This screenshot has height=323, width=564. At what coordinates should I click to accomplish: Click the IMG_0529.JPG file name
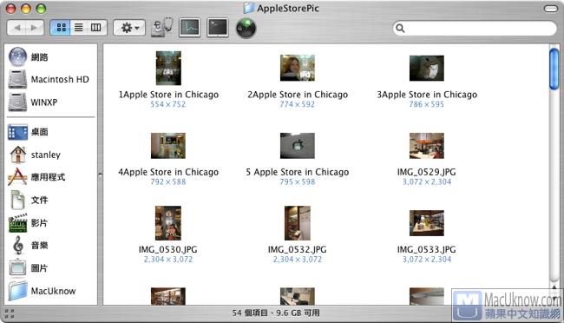point(427,172)
